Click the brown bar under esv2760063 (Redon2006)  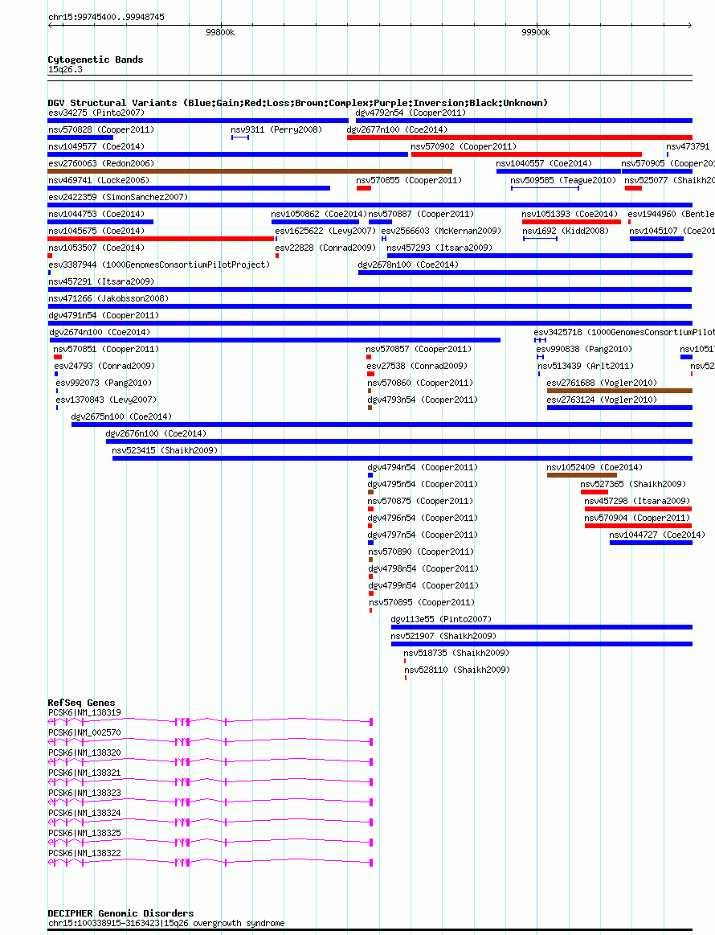tap(251, 171)
